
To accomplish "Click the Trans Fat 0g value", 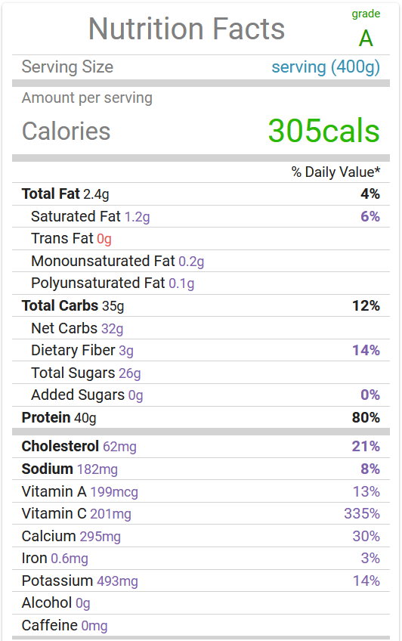I will point(104,239).
